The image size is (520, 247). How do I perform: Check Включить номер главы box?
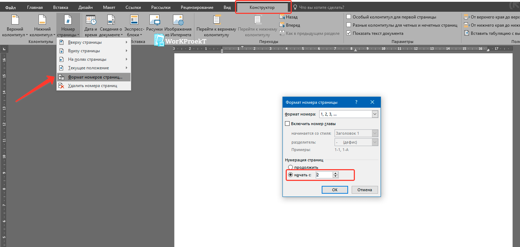(x=287, y=124)
